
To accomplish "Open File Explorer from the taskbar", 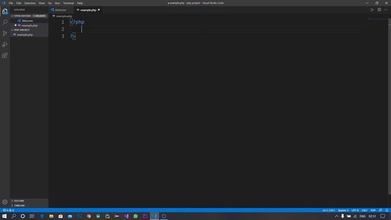I will tap(51, 216).
